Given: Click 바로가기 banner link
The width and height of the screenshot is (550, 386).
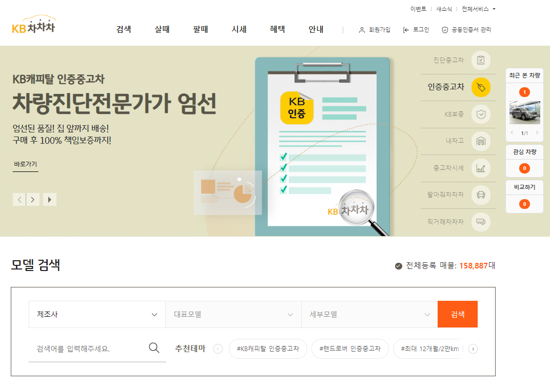Looking at the screenshot, I should point(26,164).
